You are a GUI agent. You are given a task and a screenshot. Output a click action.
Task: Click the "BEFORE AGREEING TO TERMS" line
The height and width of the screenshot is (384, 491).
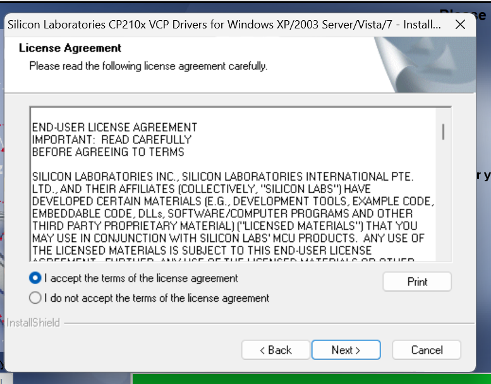[108, 152]
